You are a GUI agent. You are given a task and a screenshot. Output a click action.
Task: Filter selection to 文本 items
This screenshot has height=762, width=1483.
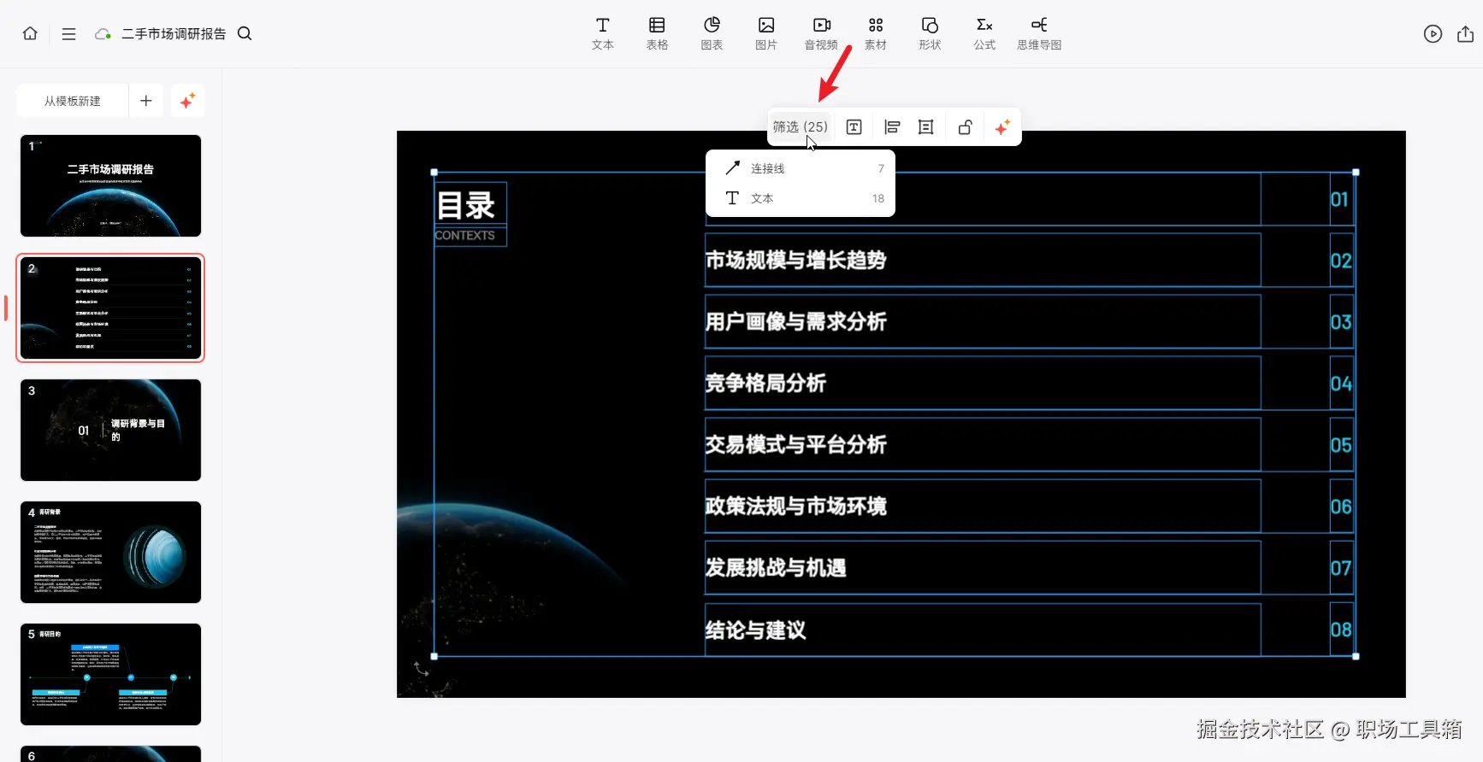(x=801, y=198)
